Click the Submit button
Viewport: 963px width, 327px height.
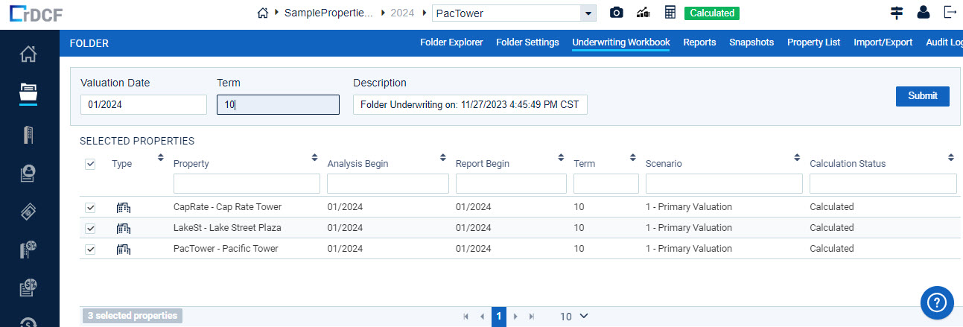pos(923,96)
